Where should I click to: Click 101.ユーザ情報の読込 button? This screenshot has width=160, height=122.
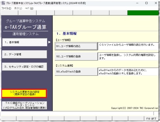76,46
